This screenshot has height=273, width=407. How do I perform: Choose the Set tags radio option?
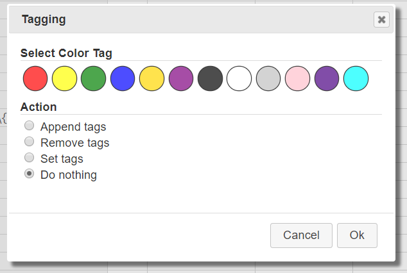click(x=30, y=158)
